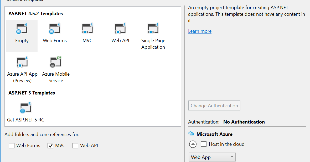The width and height of the screenshot is (310, 162).
Task: Open the Web App dropdown
Action: point(212,157)
